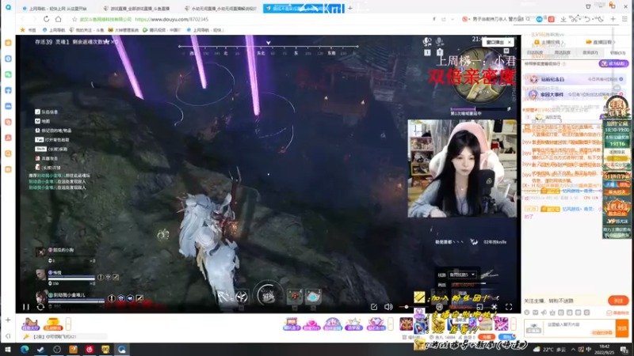Open the 我的关注 - 斗鱼 bookmark
The width and height of the screenshot is (634, 356).
(86, 30)
